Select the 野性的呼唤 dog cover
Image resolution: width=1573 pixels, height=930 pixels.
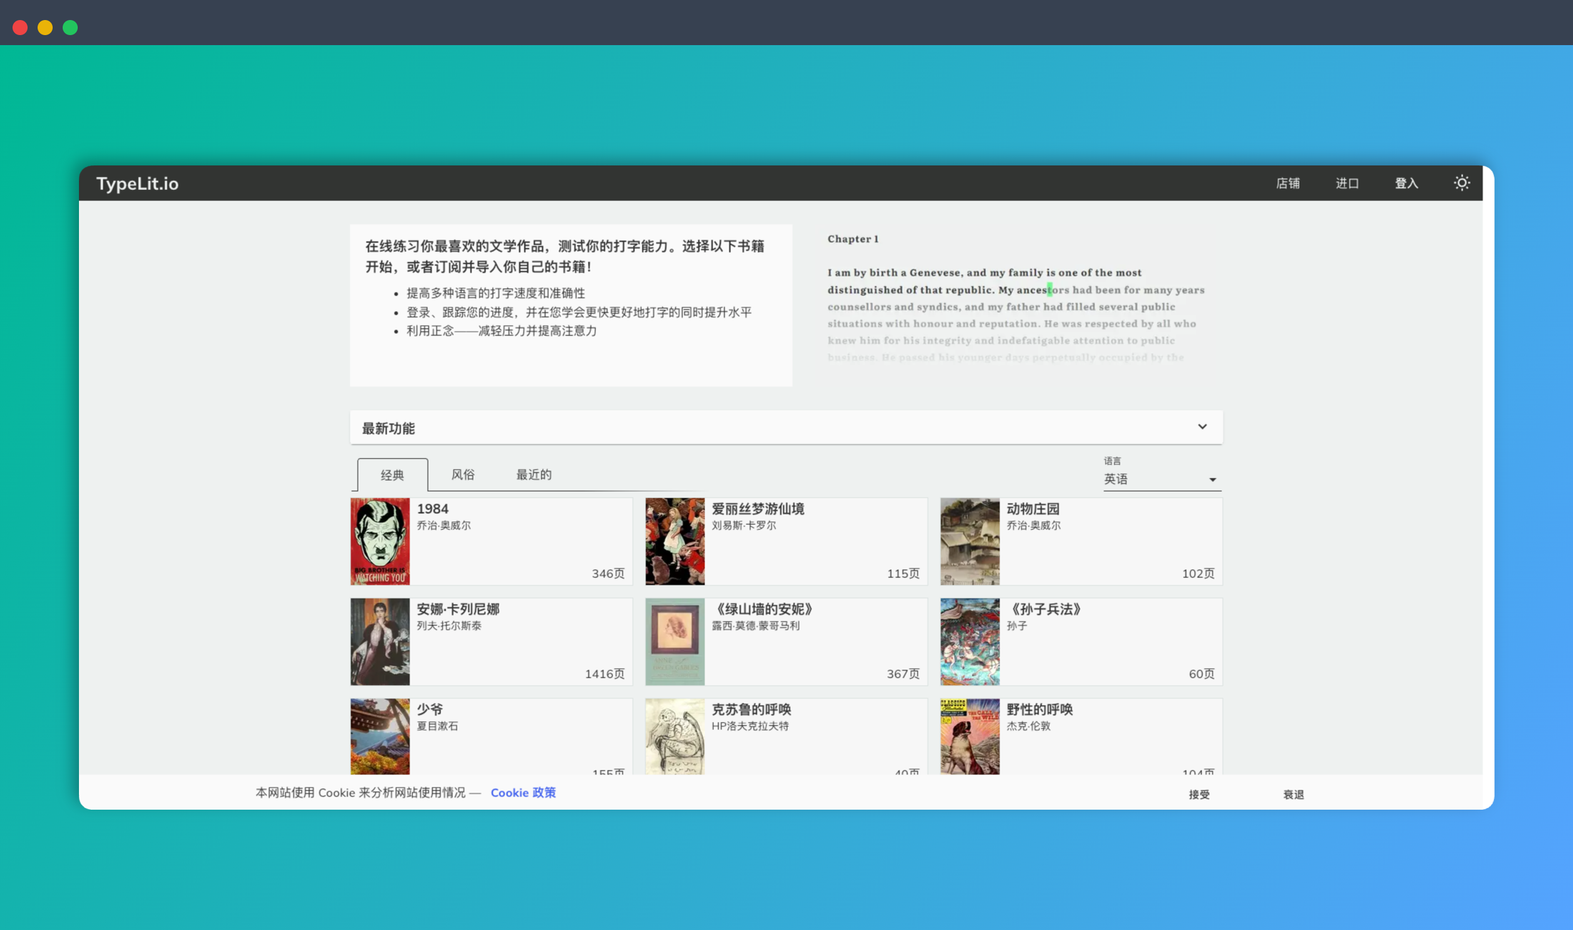tap(969, 739)
